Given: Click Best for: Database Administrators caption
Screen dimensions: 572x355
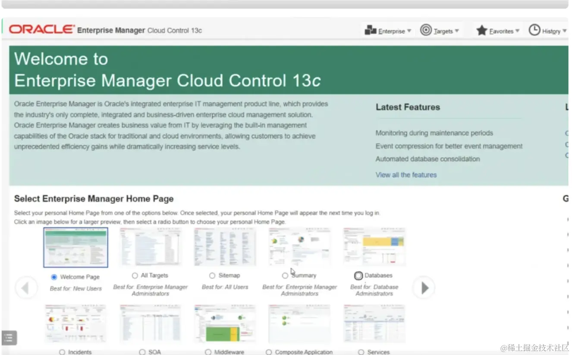Looking at the screenshot, I should [374, 290].
